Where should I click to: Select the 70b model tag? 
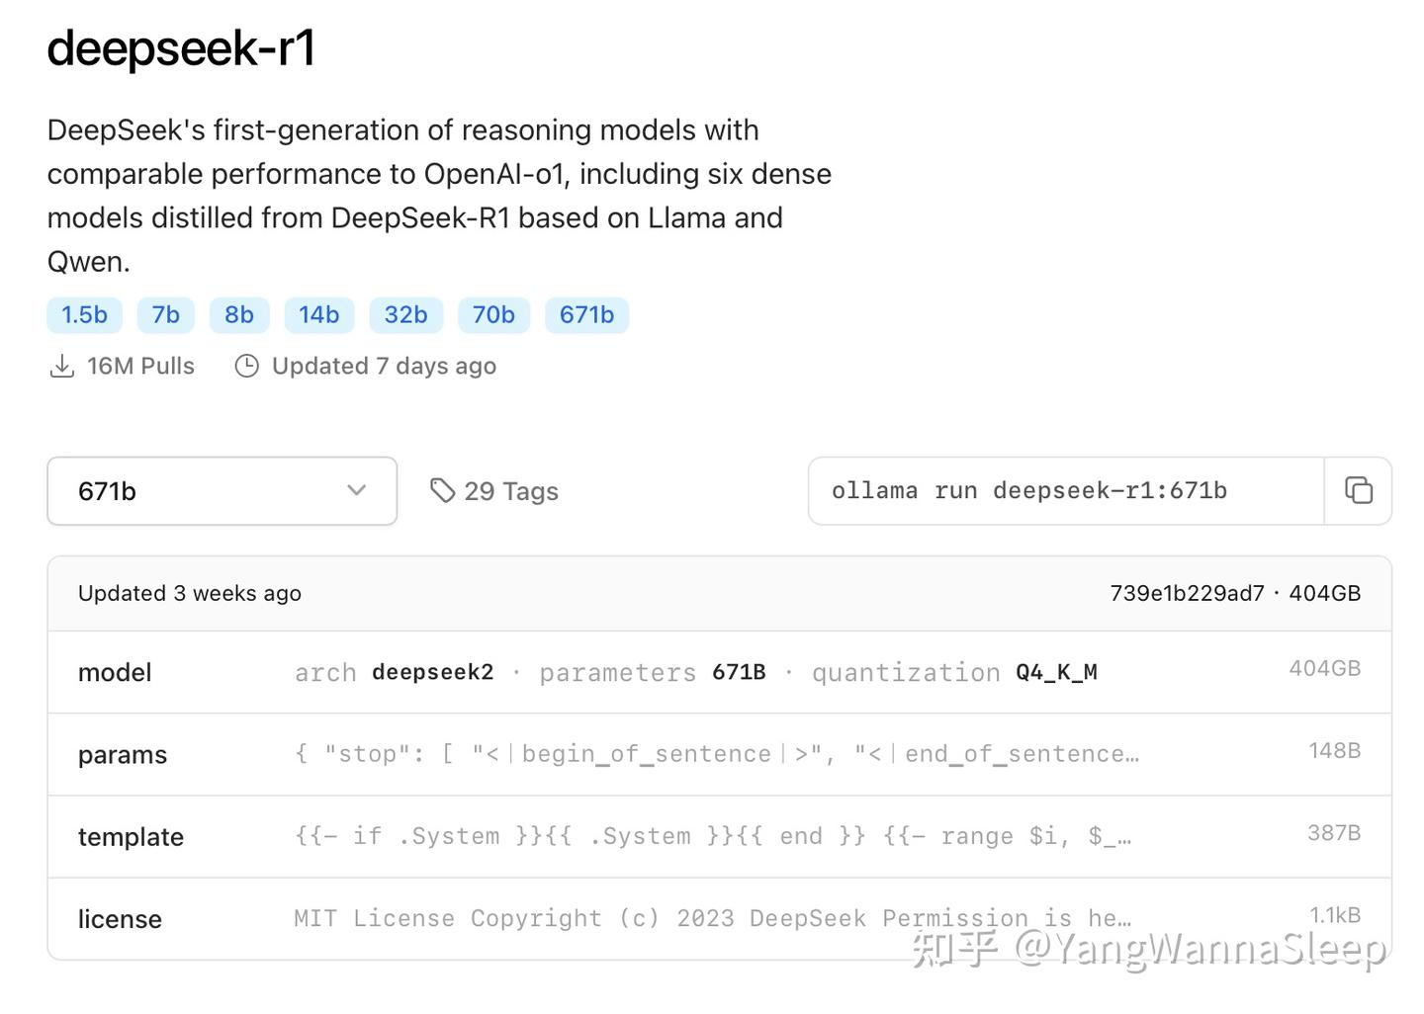pos(493,314)
